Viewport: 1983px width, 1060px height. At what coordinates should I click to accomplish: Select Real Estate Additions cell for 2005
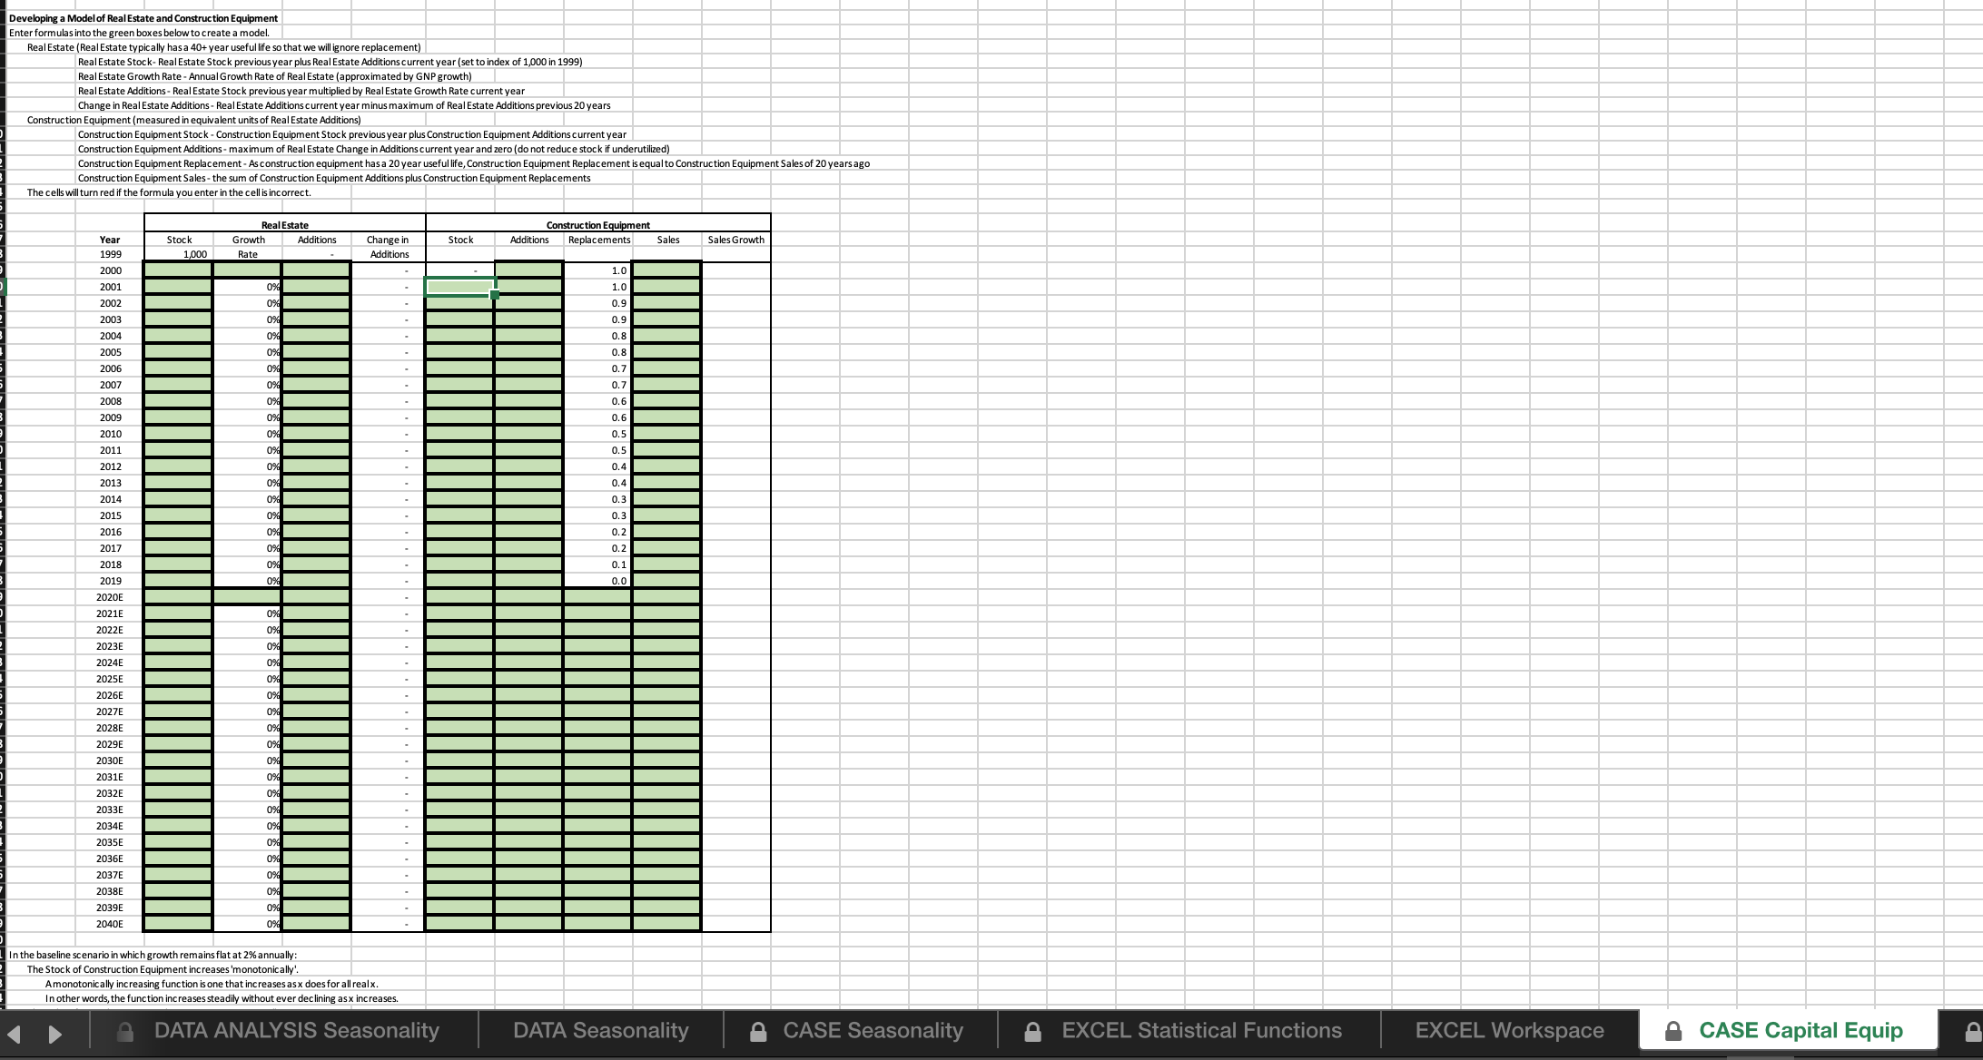click(x=316, y=352)
